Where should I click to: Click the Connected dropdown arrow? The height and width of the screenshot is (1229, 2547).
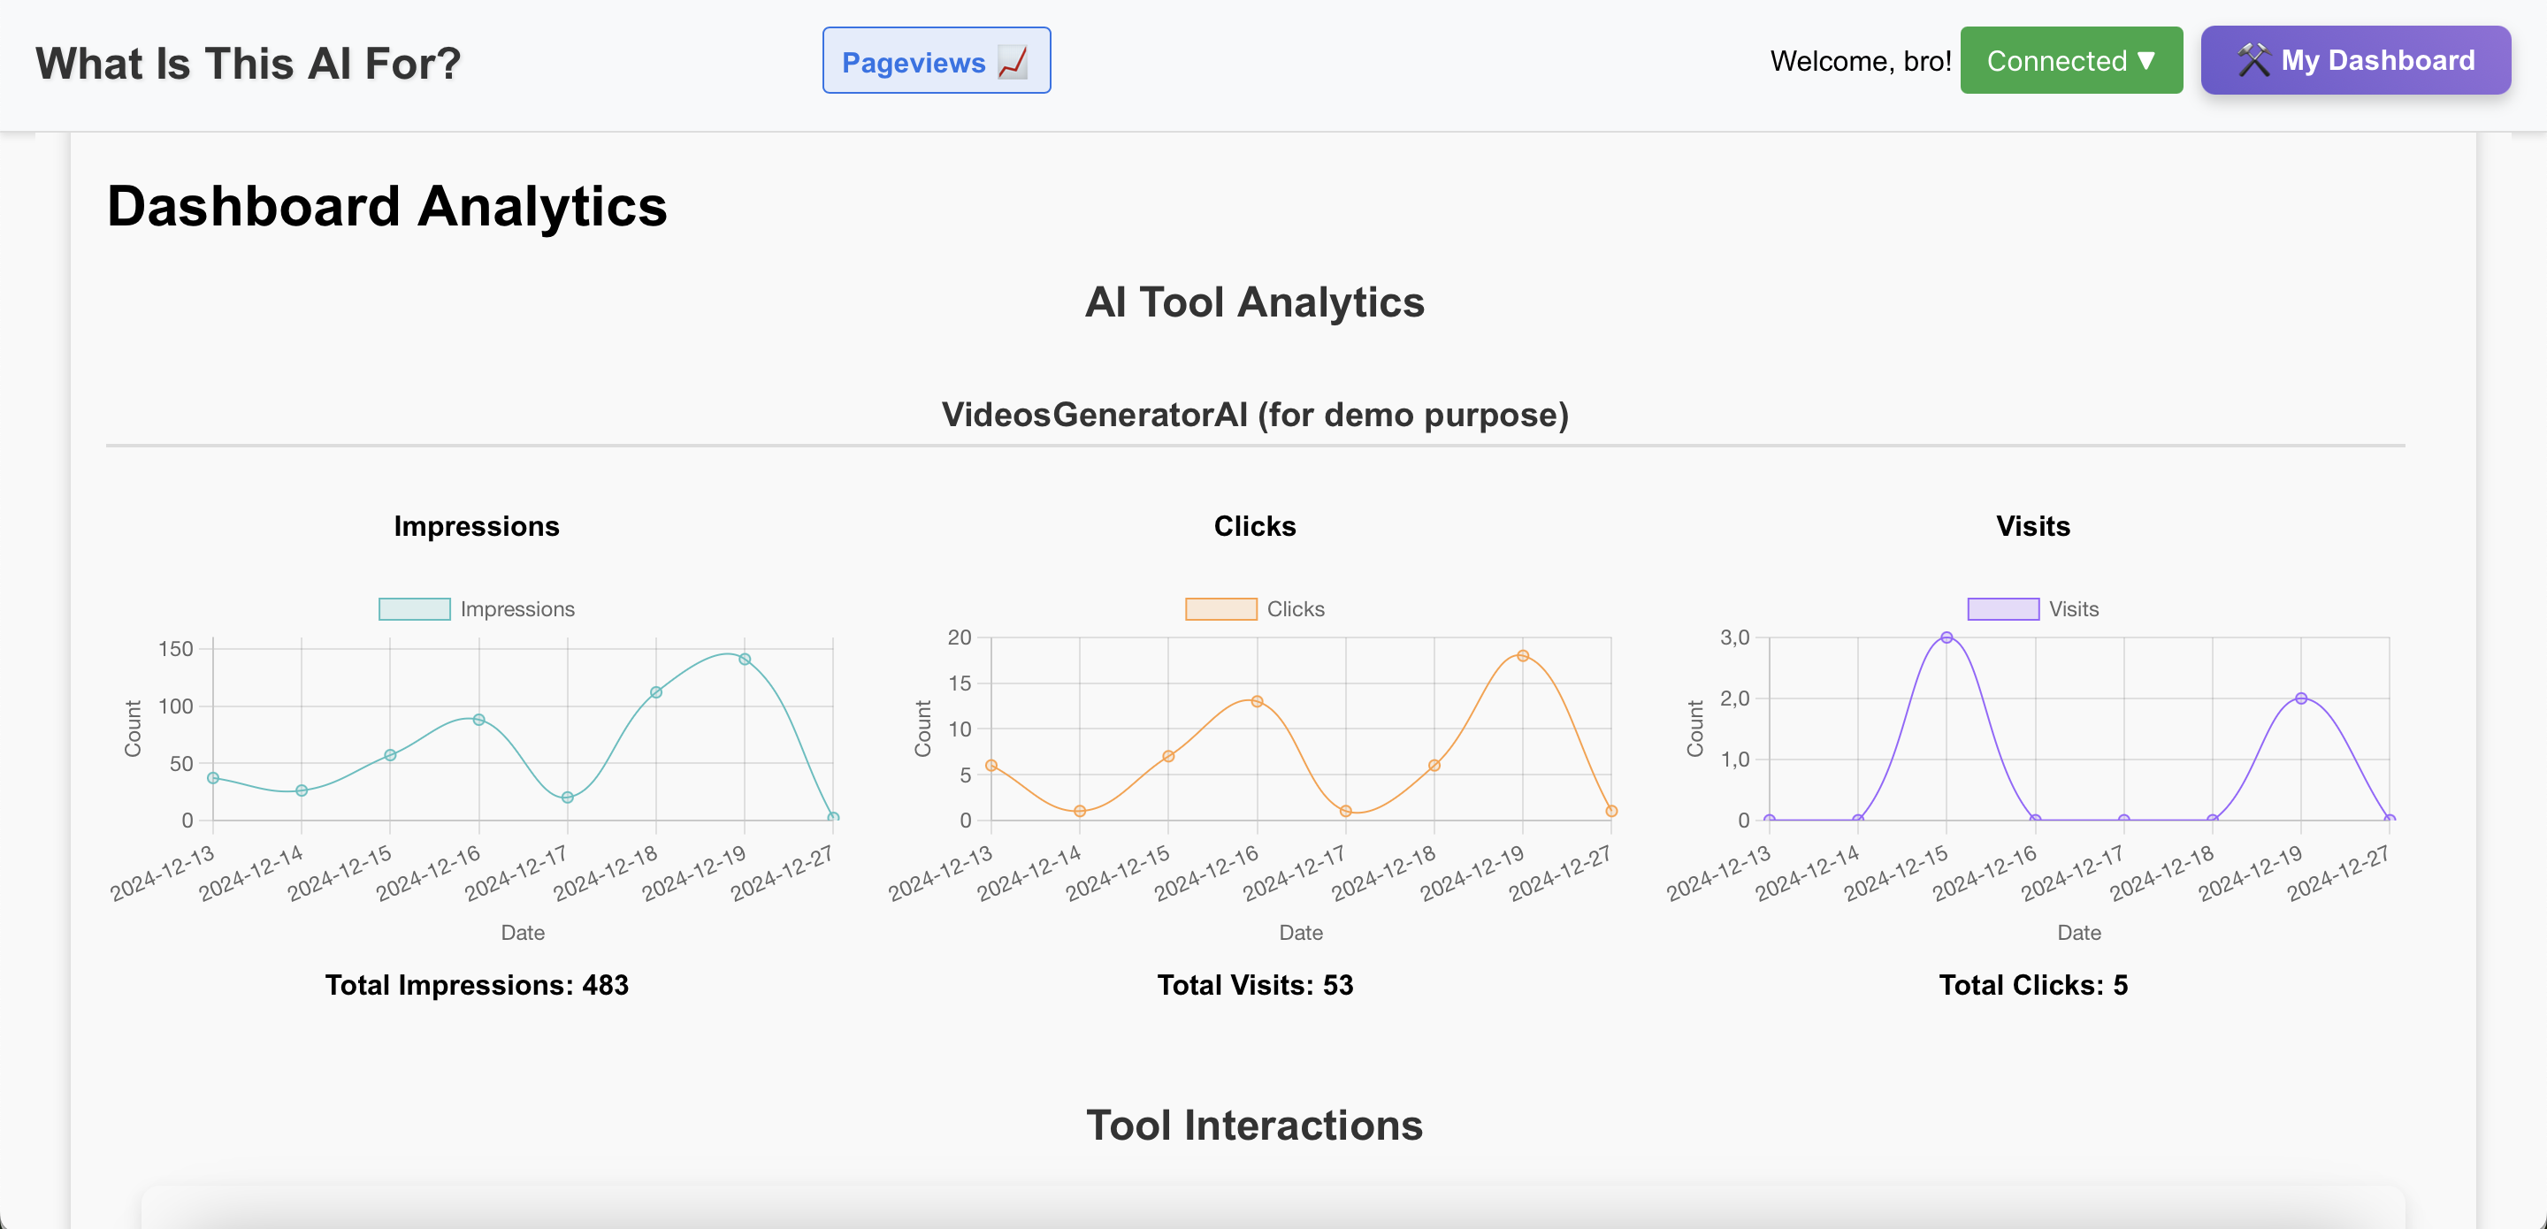pos(2146,60)
